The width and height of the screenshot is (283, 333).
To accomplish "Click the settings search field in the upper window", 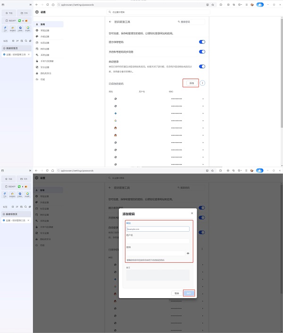I will (x=158, y=12).
